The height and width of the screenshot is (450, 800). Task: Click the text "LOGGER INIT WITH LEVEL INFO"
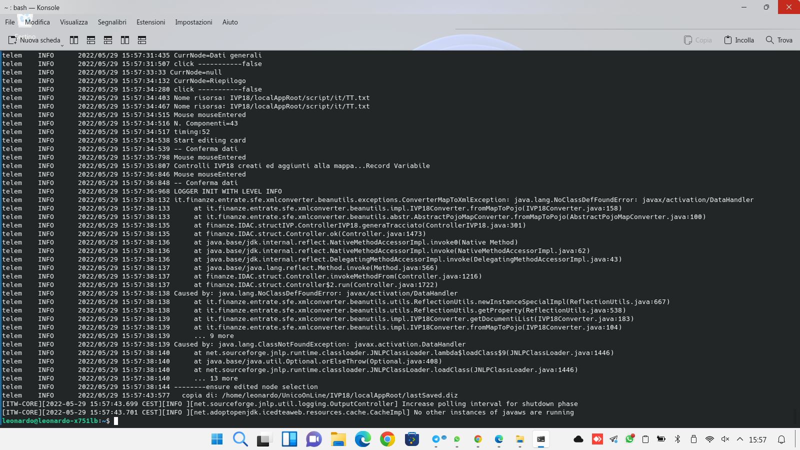227,191
